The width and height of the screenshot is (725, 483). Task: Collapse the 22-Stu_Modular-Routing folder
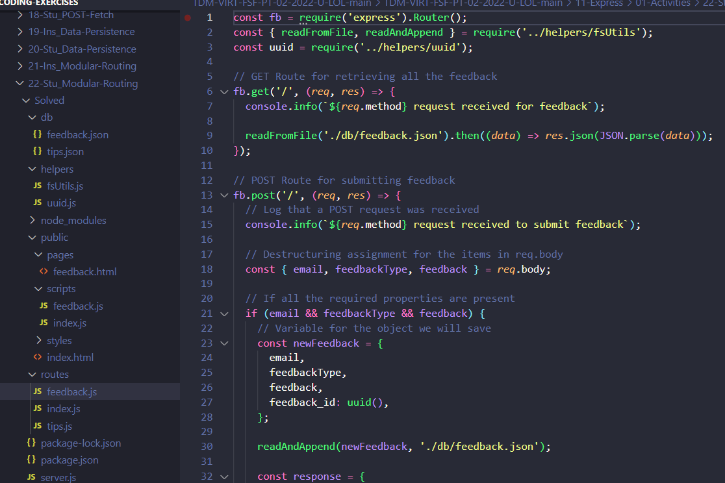pyautogui.click(x=20, y=83)
